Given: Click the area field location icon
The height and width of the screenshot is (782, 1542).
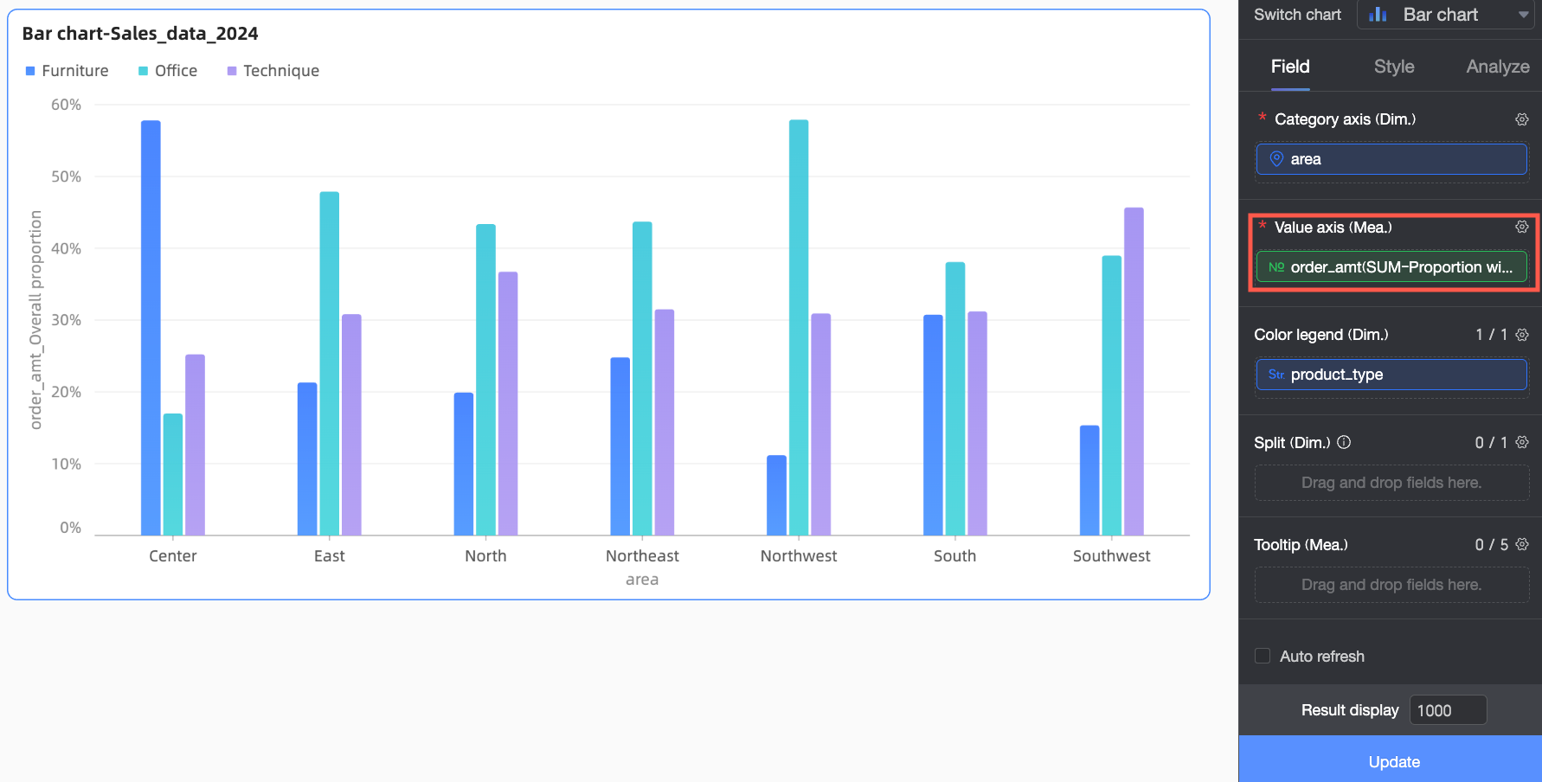Looking at the screenshot, I should coord(1276,159).
